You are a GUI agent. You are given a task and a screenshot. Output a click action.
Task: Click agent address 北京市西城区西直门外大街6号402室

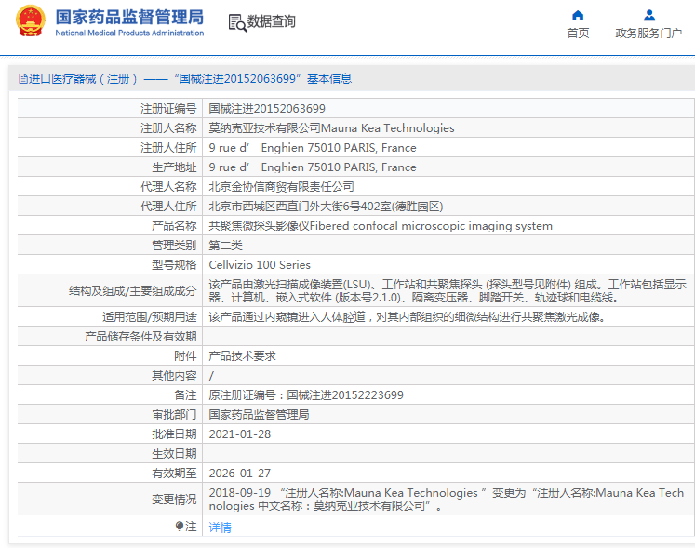326,207
